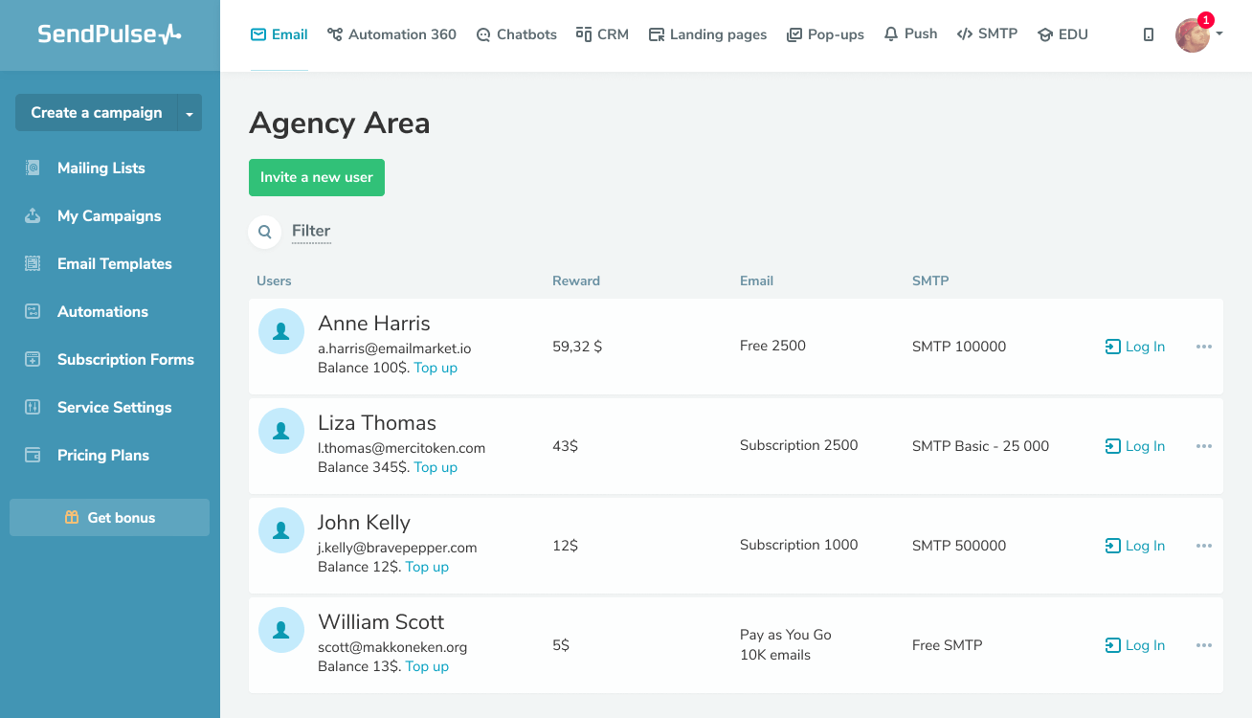Click the Filter search field
1252x718 pixels.
click(x=311, y=231)
